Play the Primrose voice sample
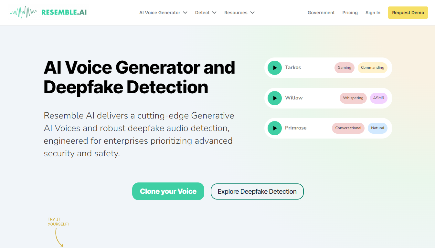 coord(275,128)
